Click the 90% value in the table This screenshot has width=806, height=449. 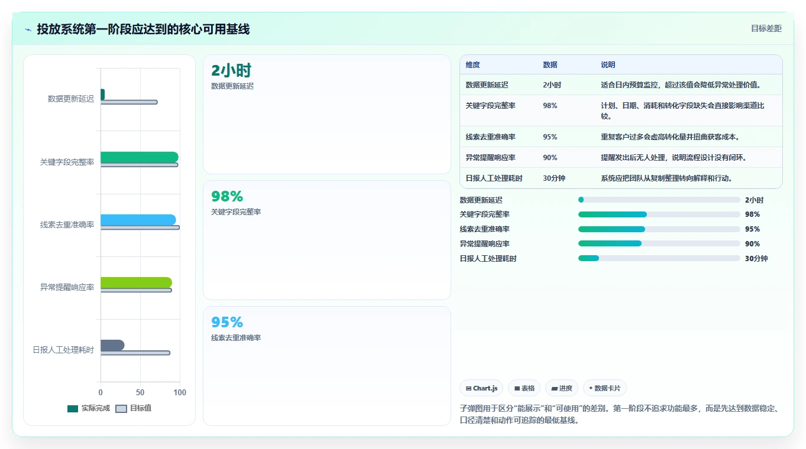click(550, 157)
